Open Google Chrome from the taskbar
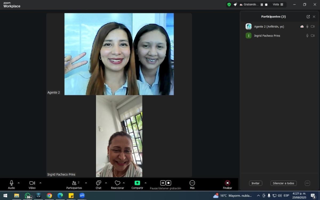320x200 pixels. tap(49, 196)
